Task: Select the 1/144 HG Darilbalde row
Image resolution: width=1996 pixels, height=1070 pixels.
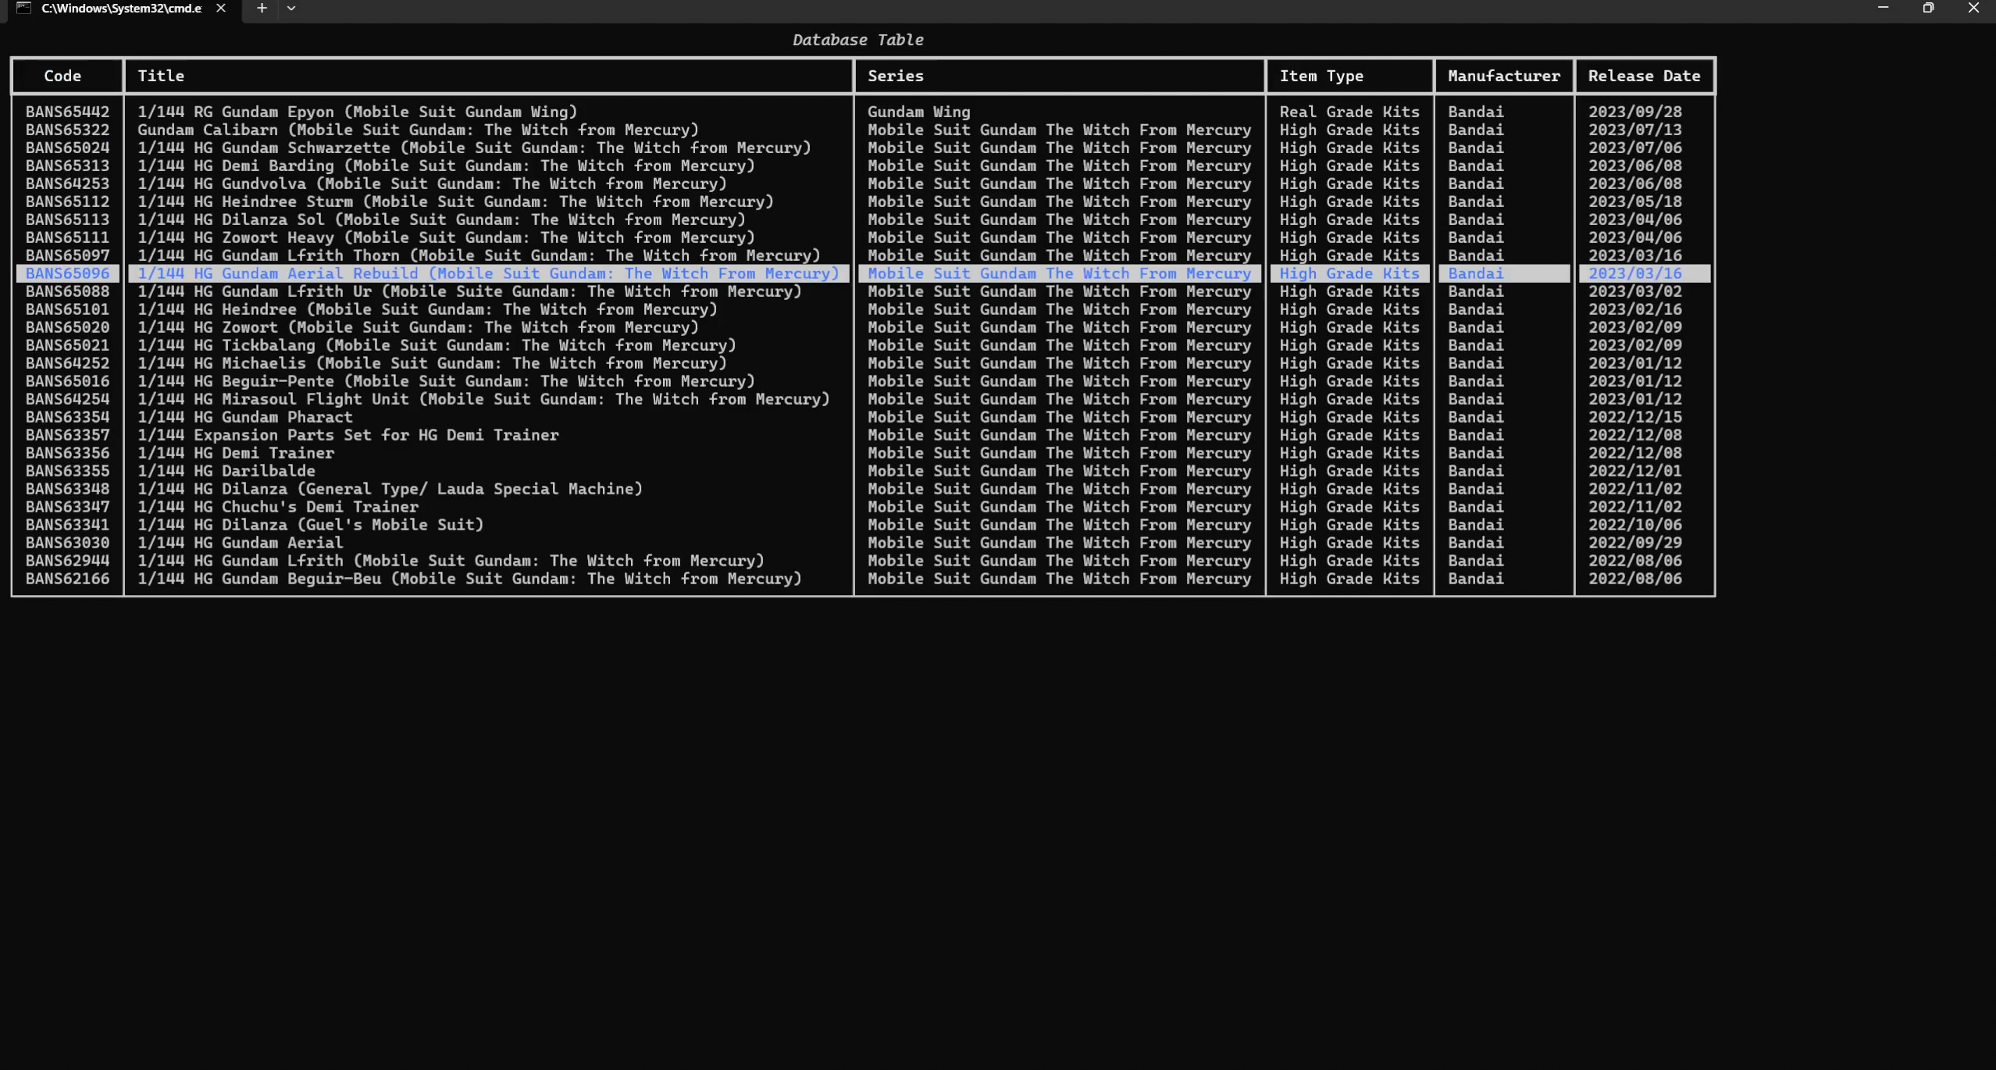Action: click(x=226, y=471)
